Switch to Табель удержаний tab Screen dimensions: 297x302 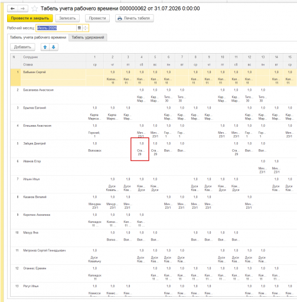[x=88, y=37]
